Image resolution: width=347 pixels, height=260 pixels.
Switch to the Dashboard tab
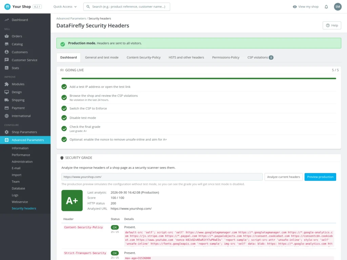tap(68, 58)
